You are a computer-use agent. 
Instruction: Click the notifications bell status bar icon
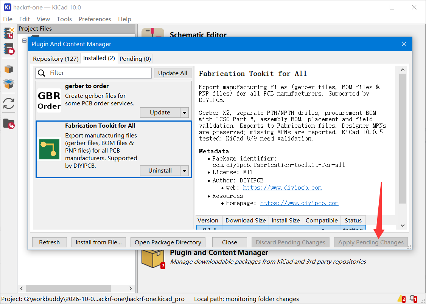tap(413, 299)
